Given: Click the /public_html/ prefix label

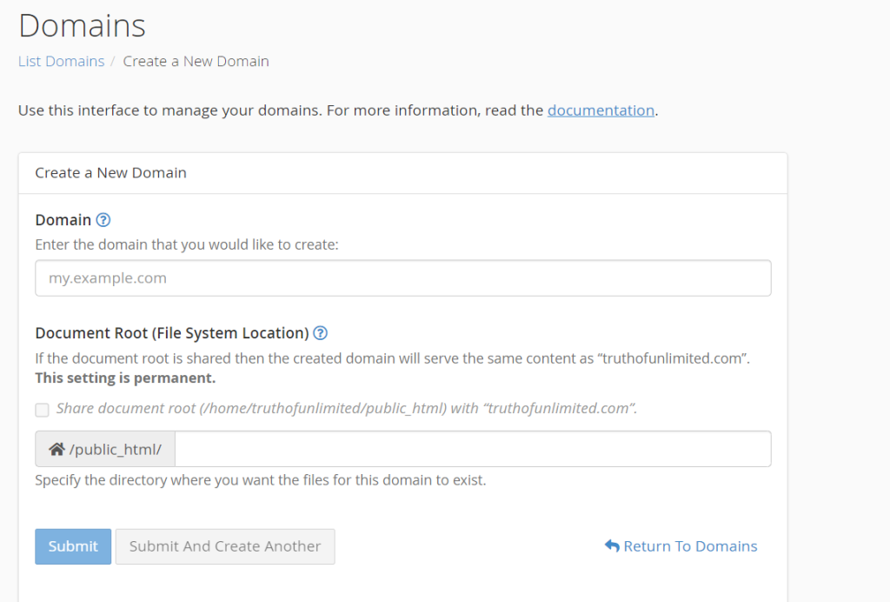Looking at the screenshot, I should (116, 450).
